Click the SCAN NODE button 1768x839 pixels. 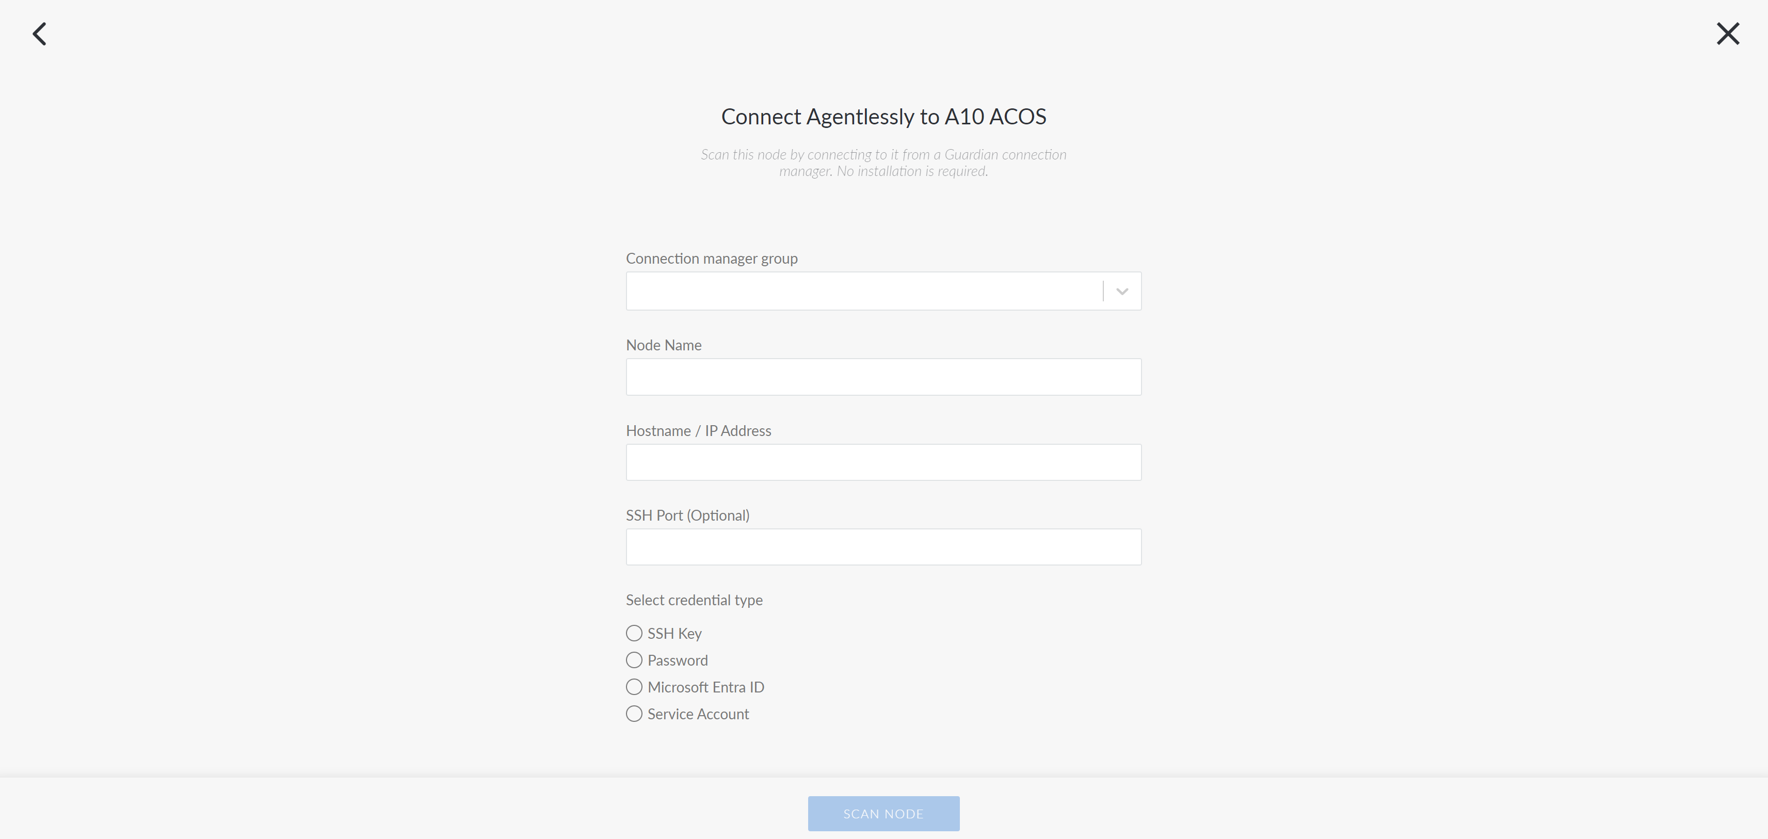click(x=883, y=814)
